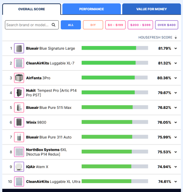The width and height of the screenshot is (183, 192).
Task: Expand details for Blueair Blue Pure 511i Max
Action: coord(176,107)
